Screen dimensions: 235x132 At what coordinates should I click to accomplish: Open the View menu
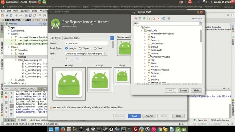(15, 11)
